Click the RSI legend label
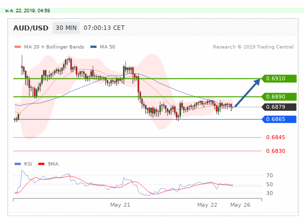 [28, 164]
